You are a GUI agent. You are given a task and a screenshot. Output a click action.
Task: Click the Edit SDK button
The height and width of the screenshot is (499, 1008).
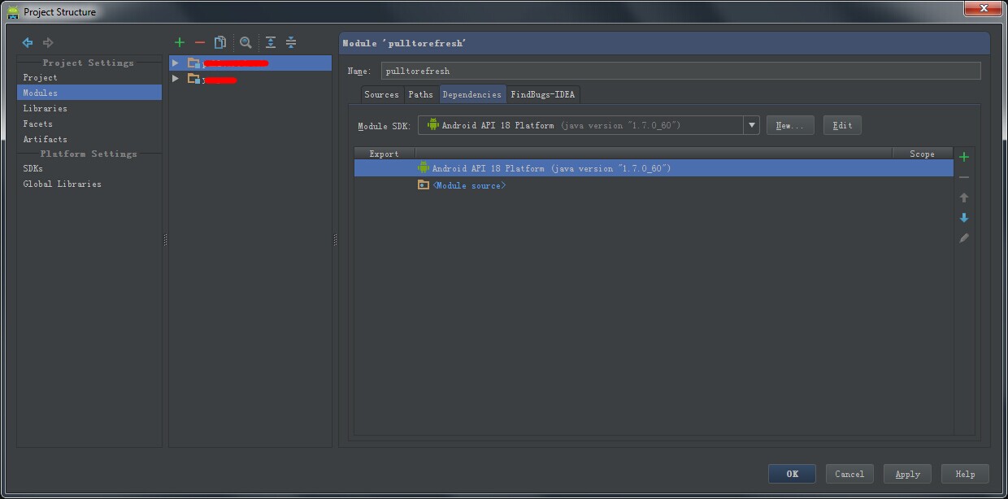point(842,125)
